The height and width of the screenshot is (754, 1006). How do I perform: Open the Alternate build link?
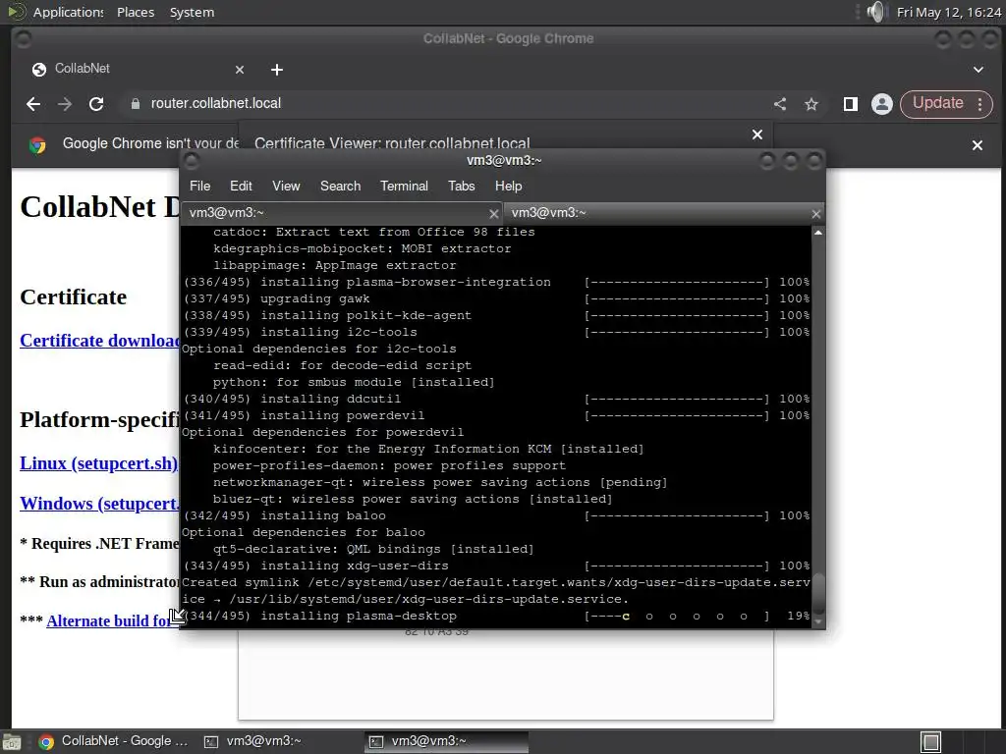pyautogui.click(x=109, y=620)
